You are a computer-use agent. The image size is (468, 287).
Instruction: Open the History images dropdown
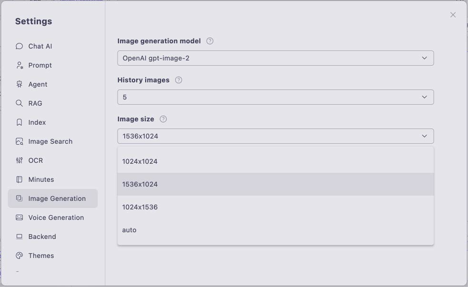tap(276, 97)
